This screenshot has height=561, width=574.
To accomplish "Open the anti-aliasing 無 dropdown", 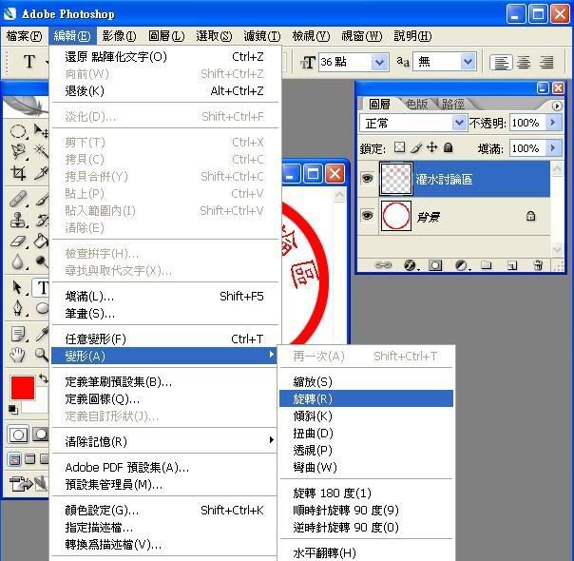I will click(x=468, y=62).
